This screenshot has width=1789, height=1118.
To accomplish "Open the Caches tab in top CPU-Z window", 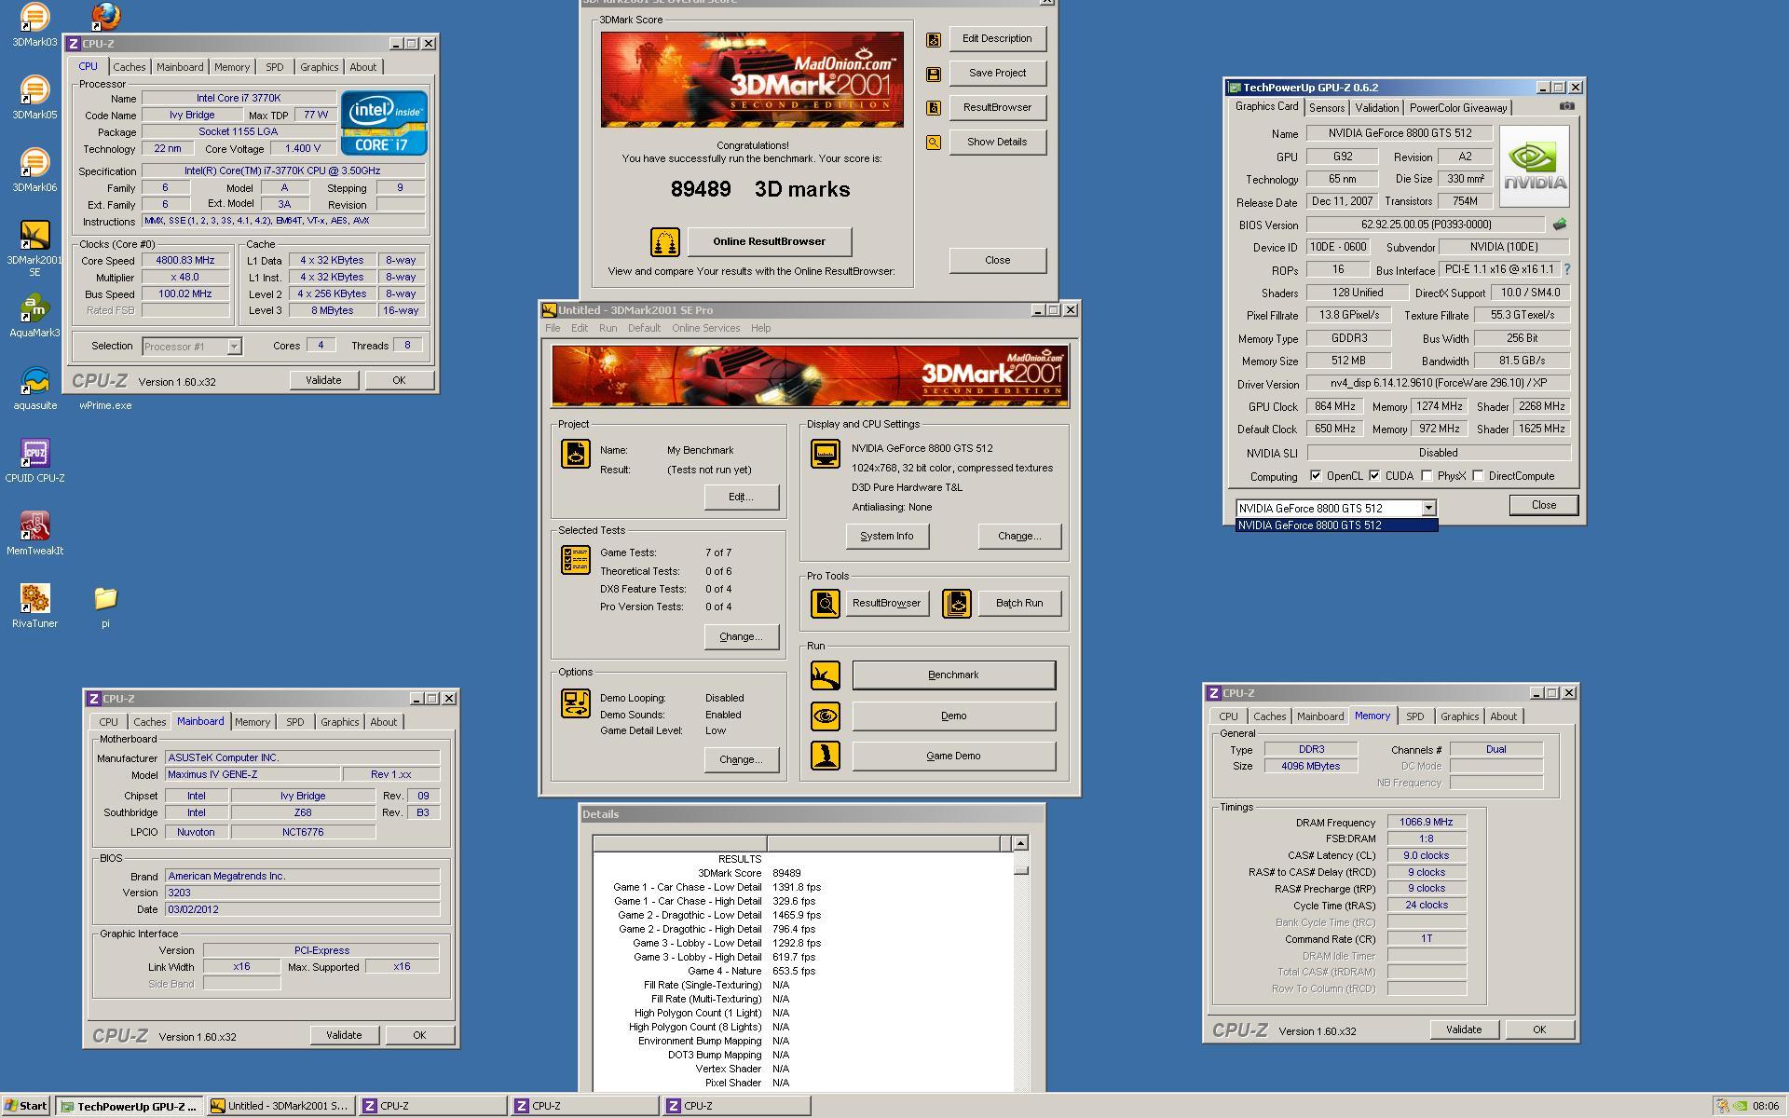I will [130, 67].
